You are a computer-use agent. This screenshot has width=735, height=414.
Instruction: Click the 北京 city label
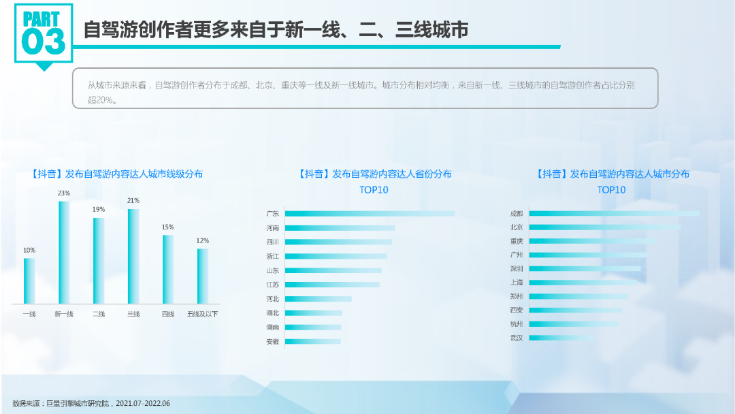point(517,227)
